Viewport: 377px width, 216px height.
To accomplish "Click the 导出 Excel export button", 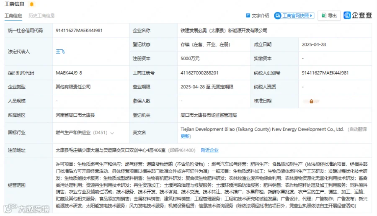I will click(329, 15).
